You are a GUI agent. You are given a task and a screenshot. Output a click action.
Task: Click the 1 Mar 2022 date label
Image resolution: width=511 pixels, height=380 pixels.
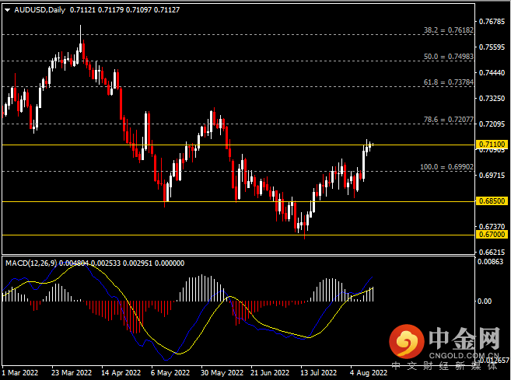[x=20, y=372]
